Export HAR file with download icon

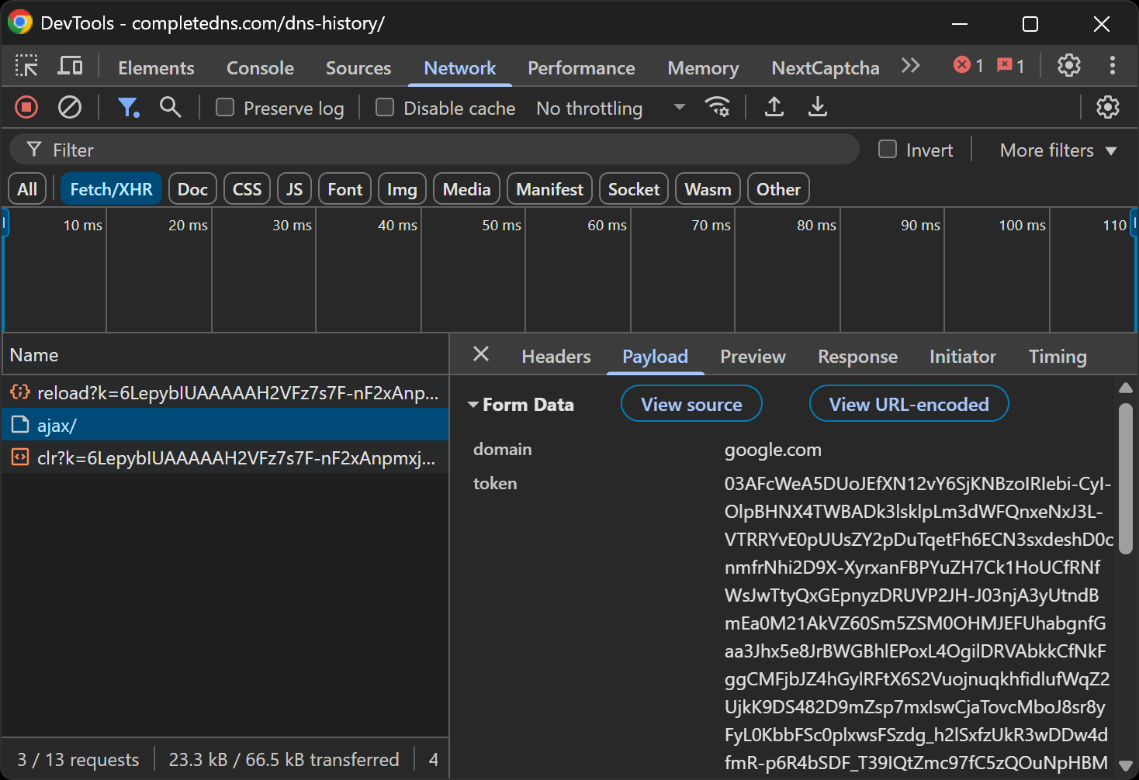click(x=817, y=107)
